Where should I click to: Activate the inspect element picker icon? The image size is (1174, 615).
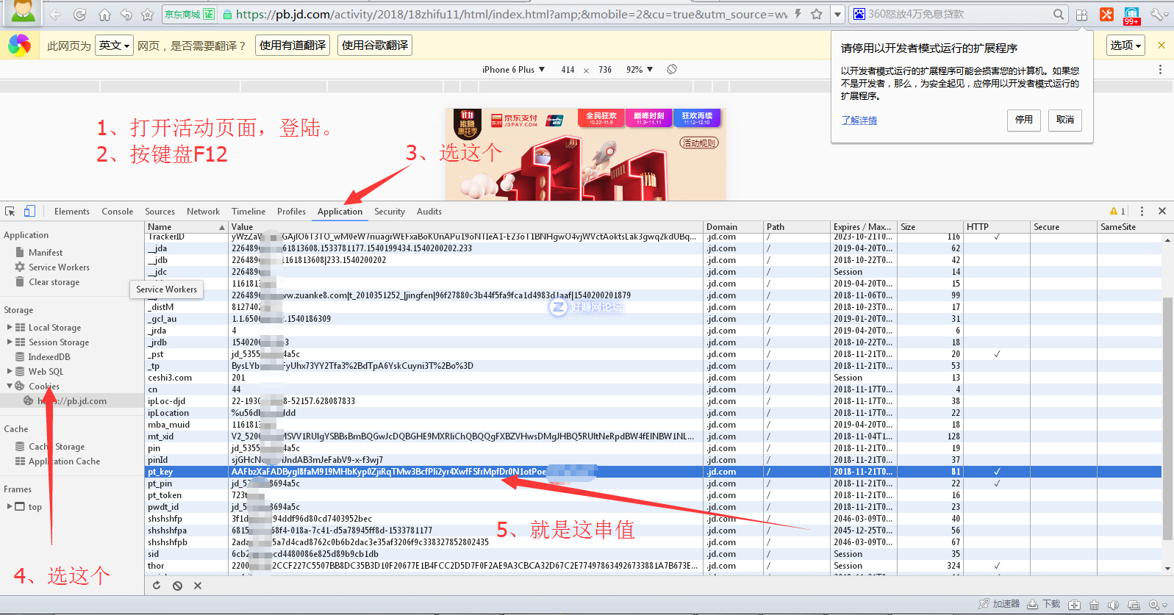pyautogui.click(x=10, y=212)
